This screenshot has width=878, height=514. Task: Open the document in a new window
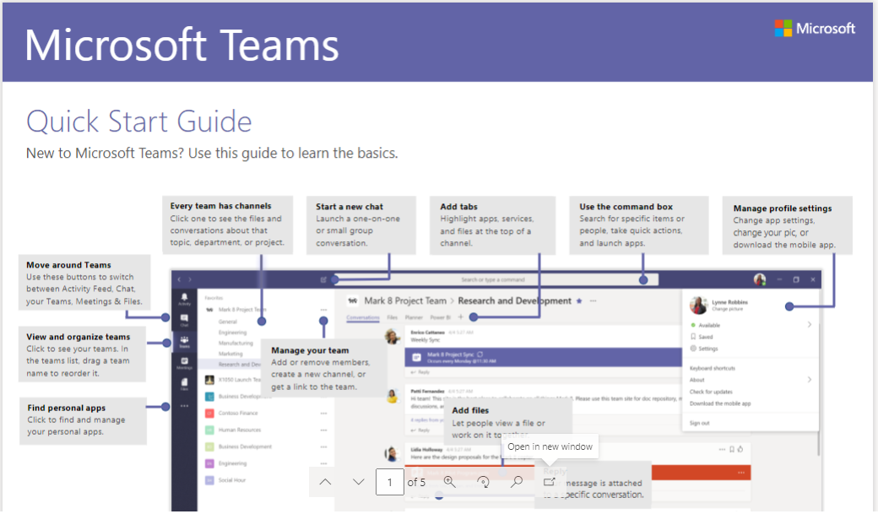[550, 482]
